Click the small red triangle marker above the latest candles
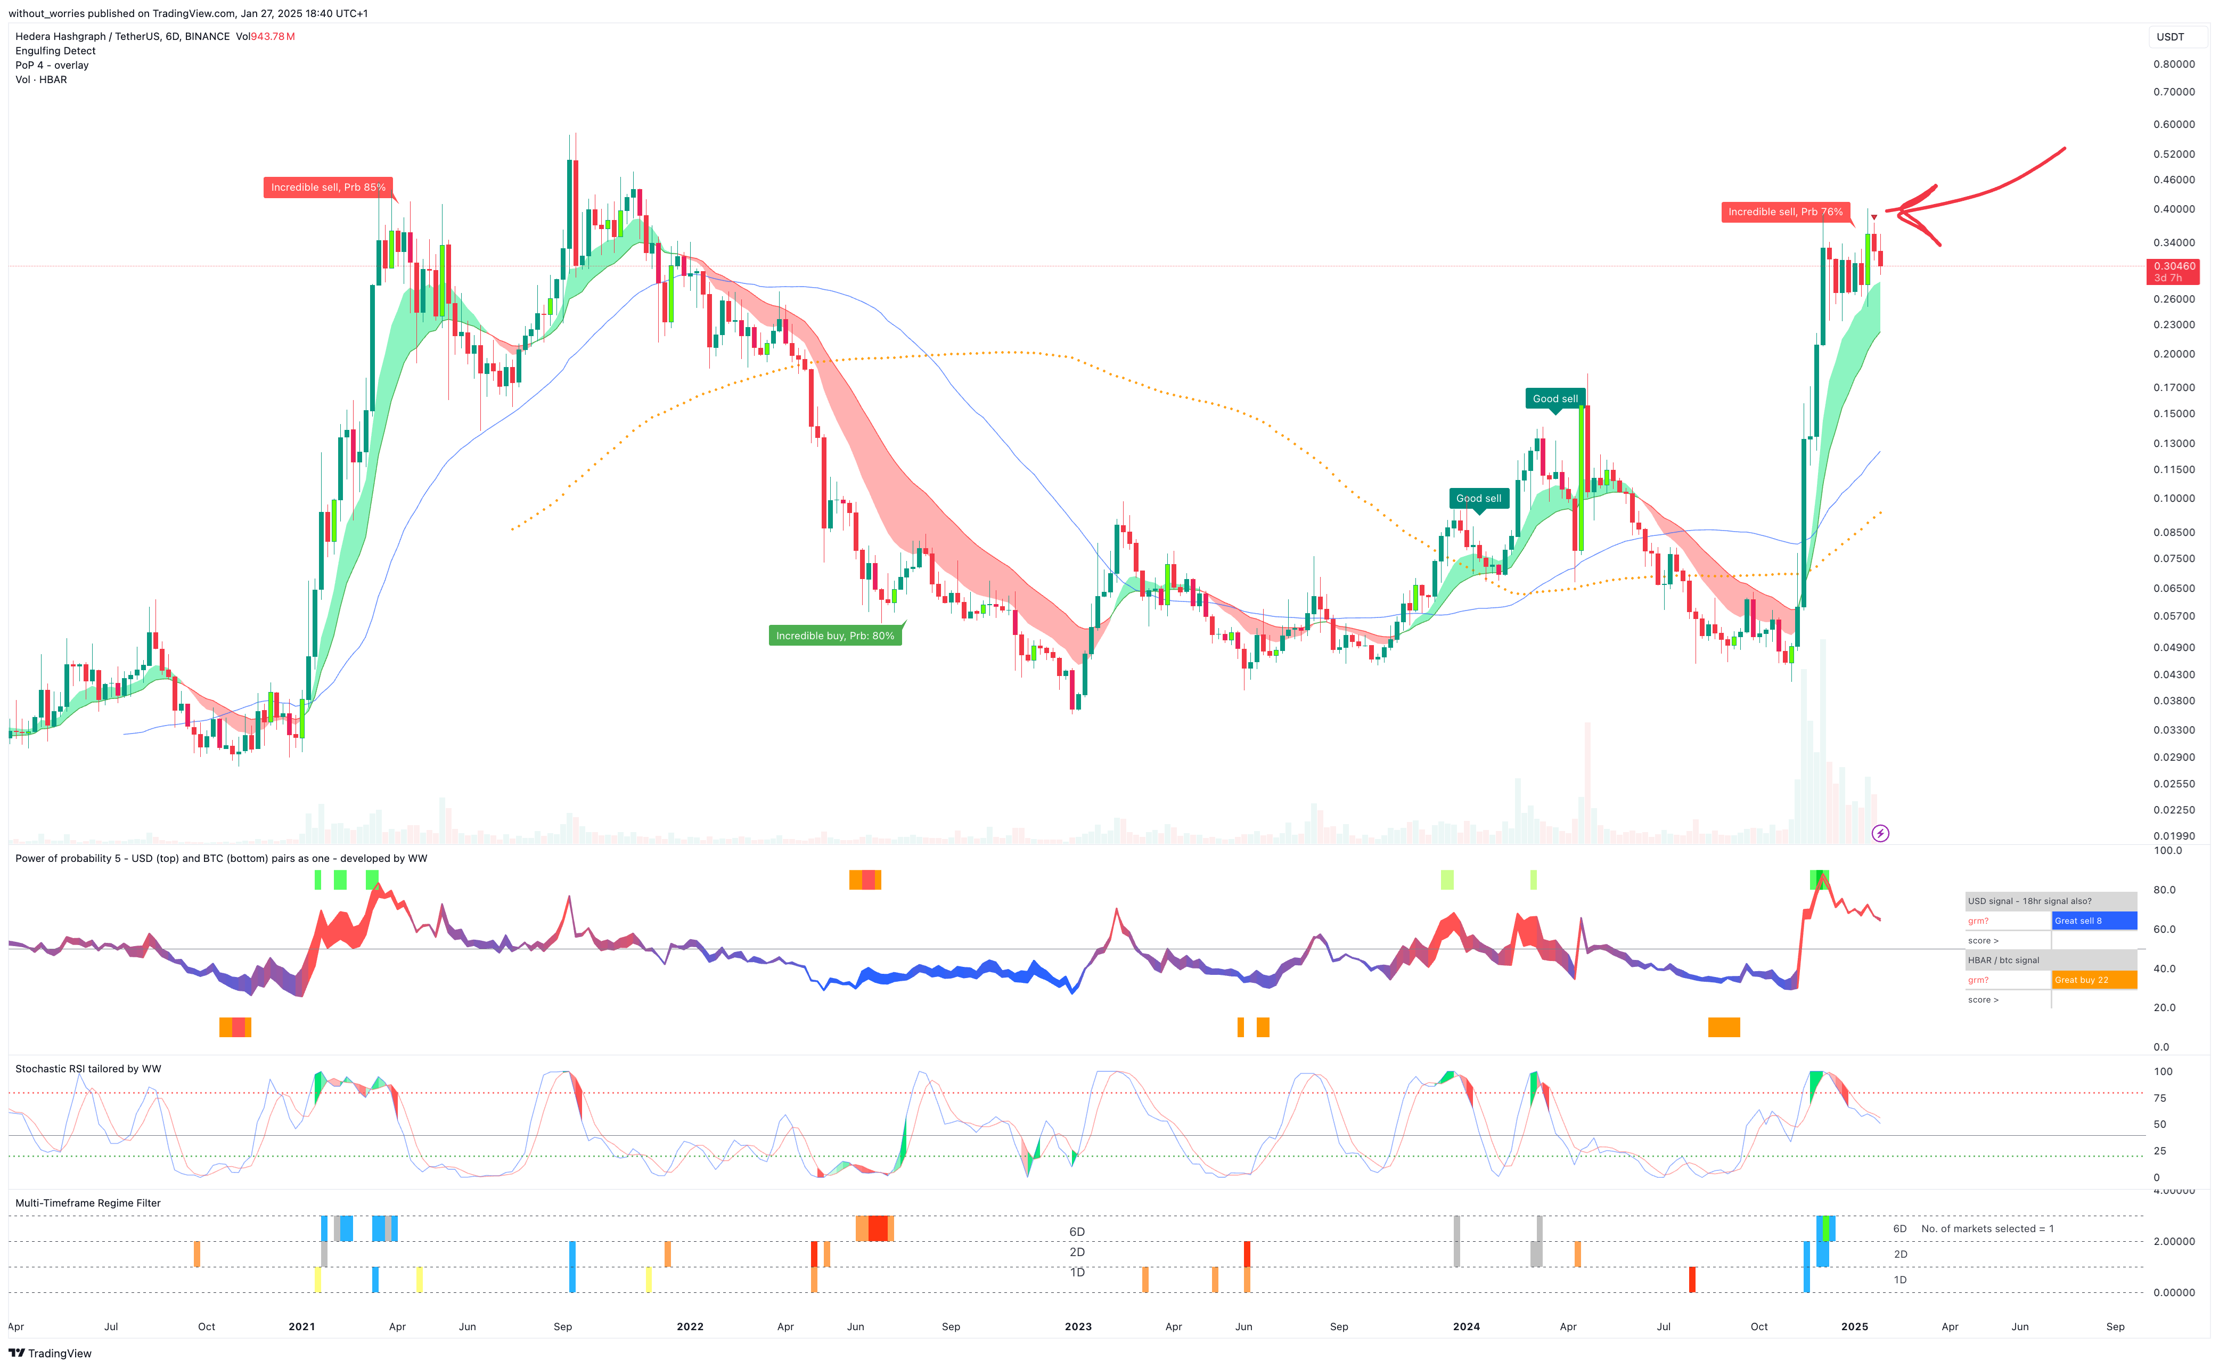This screenshot has height=1368, width=2219. 1873,217
